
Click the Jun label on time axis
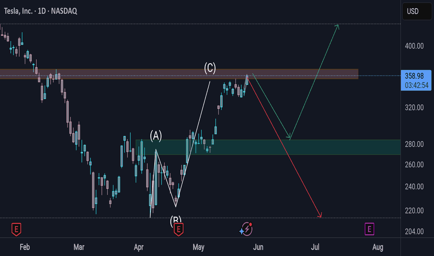pyautogui.click(x=258, y=247)
